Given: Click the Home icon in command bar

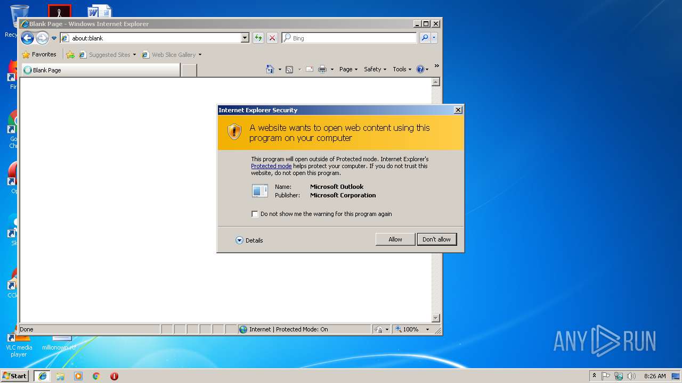Looking at the screenshot, I should (270, 69).
